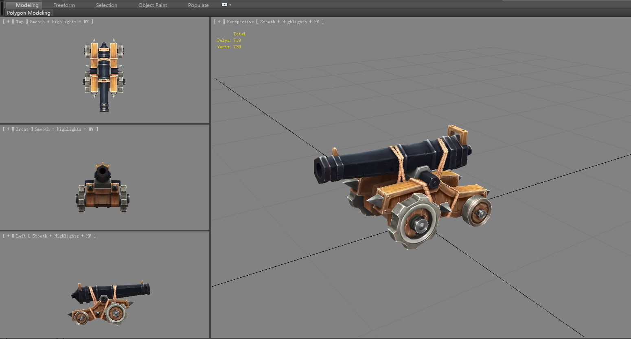631x339 pixels.
Task: Open the ribbon display options dropdown icon
Action: point(226,5)
